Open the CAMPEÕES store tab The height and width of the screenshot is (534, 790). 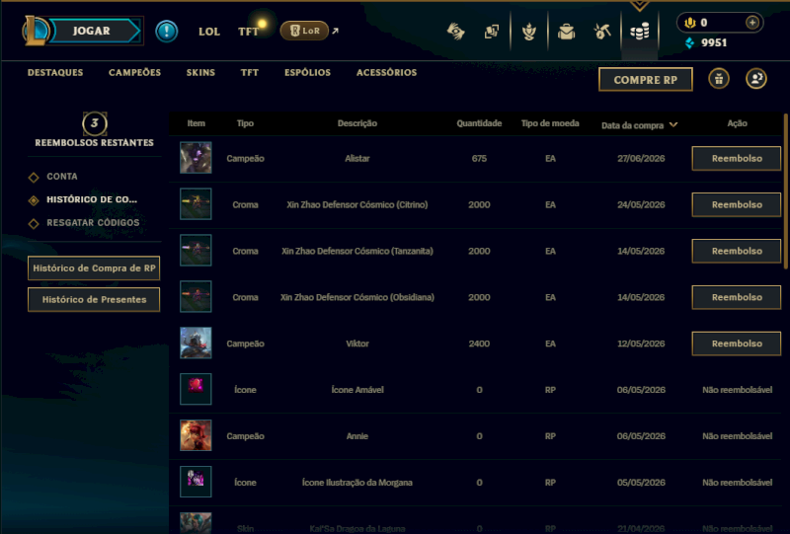click(134, 72)
